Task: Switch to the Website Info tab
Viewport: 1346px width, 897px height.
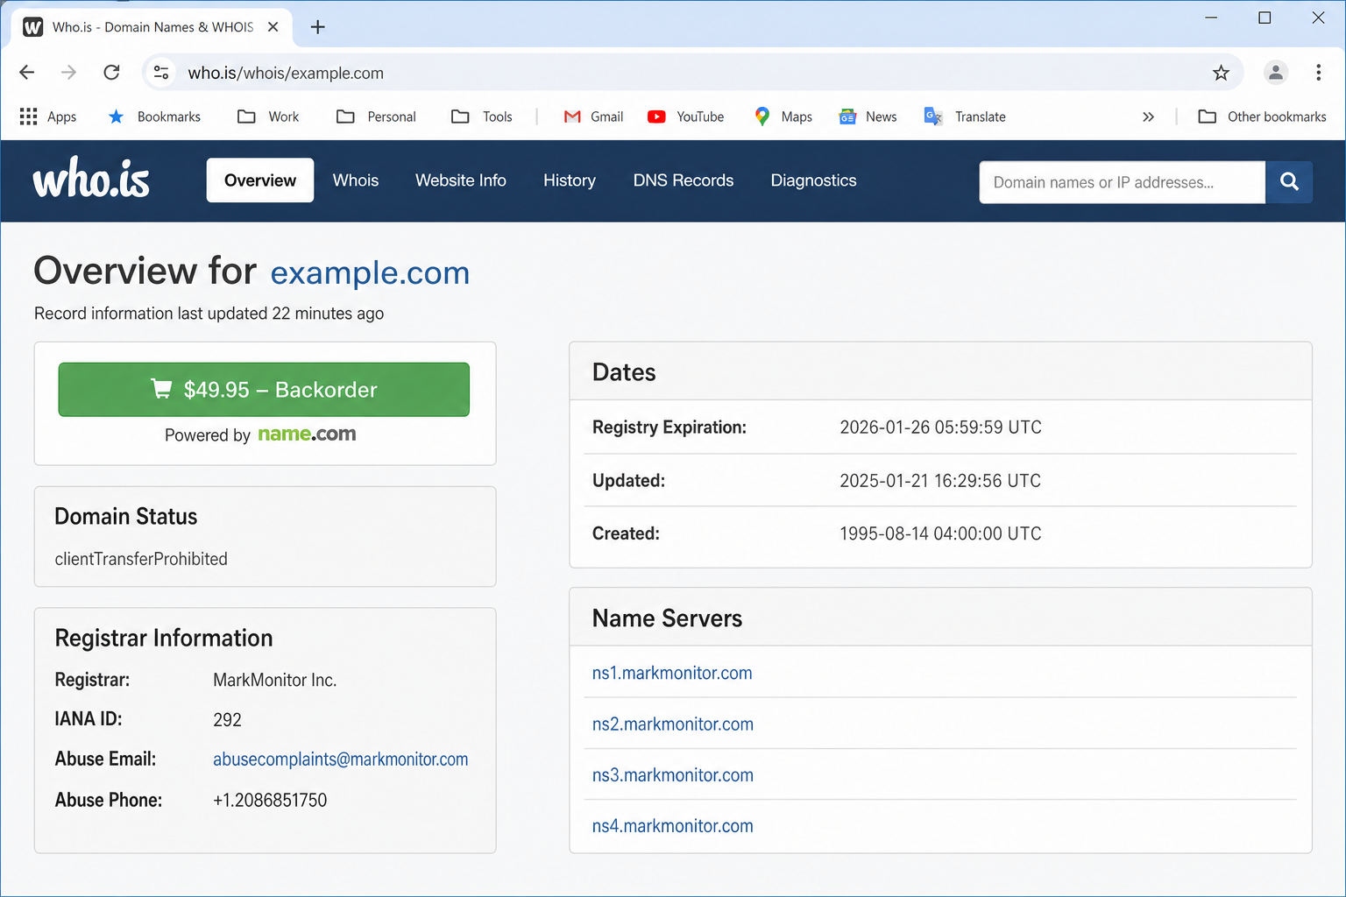Action: tap(461, 180)
